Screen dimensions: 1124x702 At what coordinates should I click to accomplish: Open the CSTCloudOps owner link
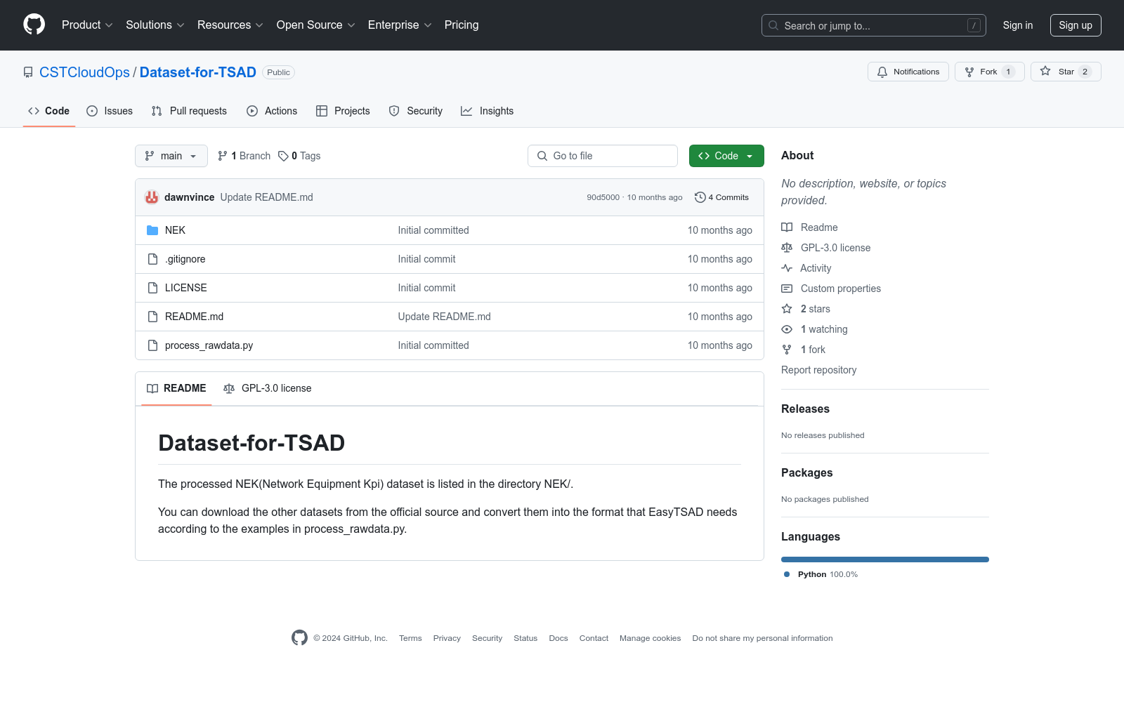(84, 72)
